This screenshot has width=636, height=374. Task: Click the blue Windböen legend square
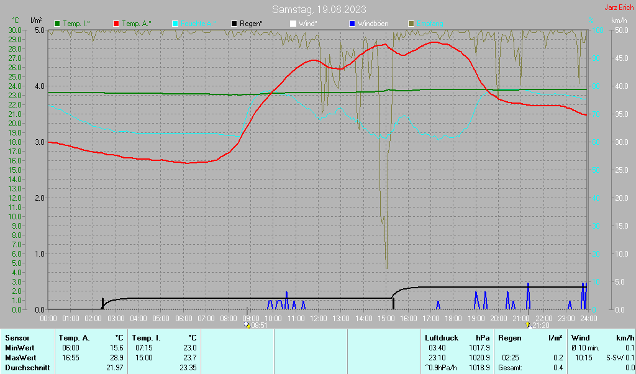(x=352, y=24)
